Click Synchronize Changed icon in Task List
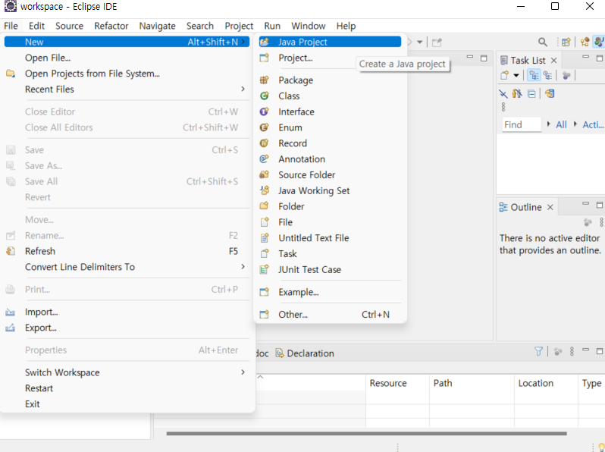Viewport: 605px width, 452px height. [550, 93]
